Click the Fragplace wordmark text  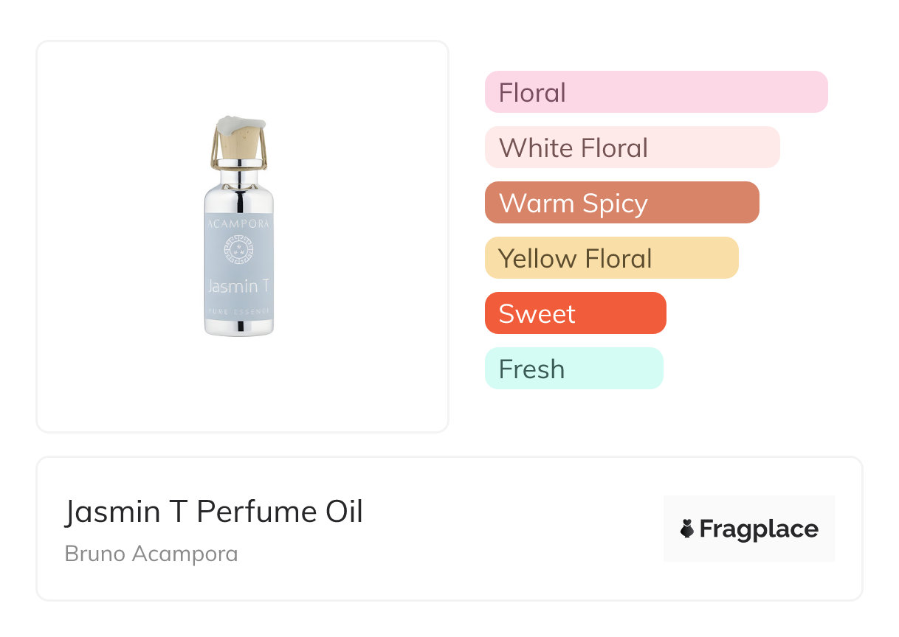759,529
